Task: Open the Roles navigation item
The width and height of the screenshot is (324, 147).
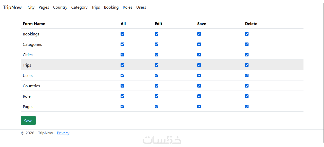Action: point(127,7)
